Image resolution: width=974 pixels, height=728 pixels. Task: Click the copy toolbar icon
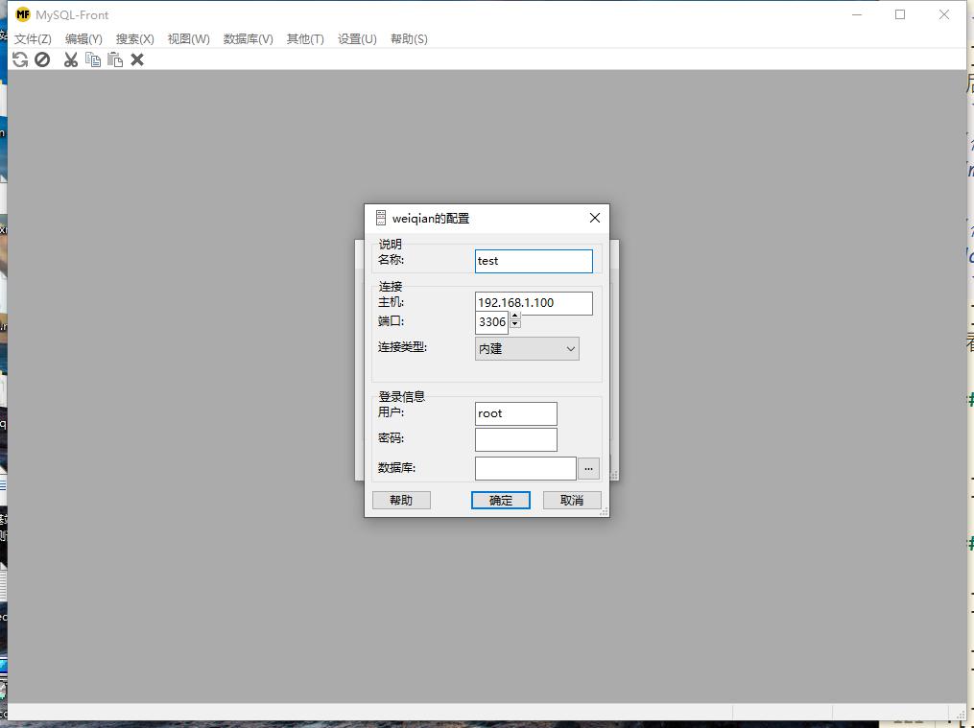pyautogui.click(x=93, y=59)
